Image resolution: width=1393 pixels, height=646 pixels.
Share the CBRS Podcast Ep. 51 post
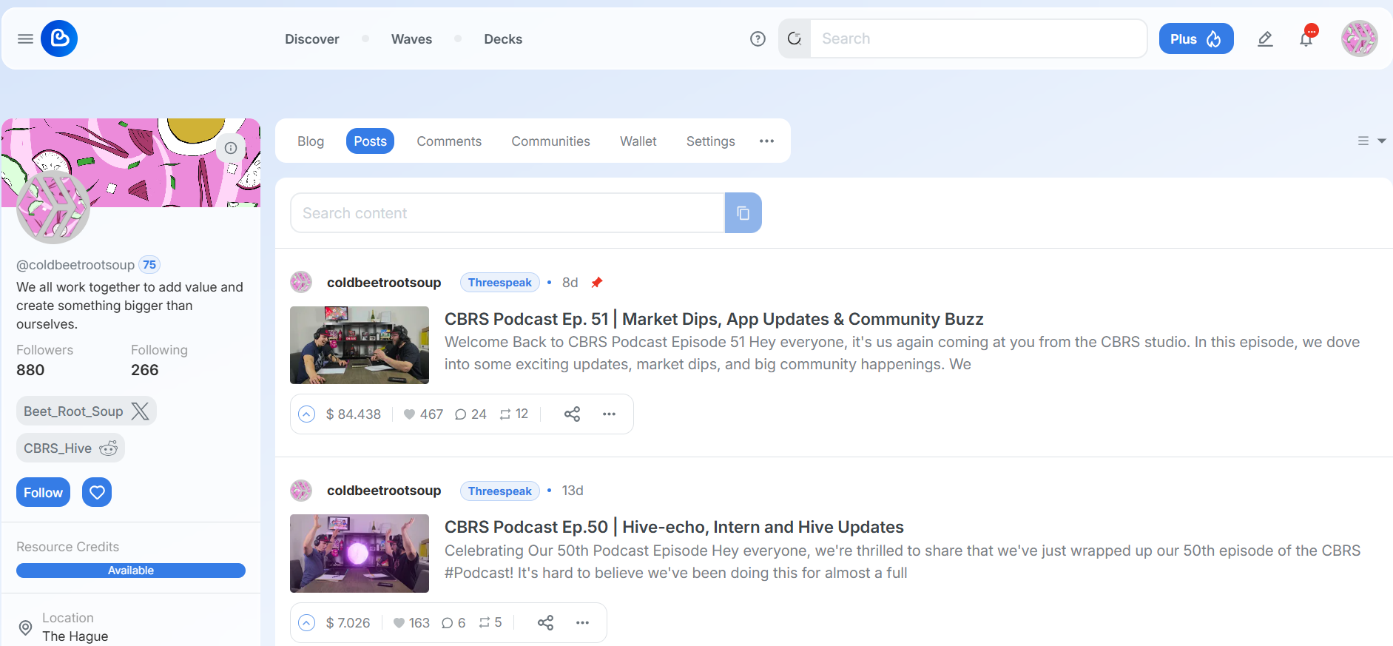pyautogui.click(x=572, y=414)
